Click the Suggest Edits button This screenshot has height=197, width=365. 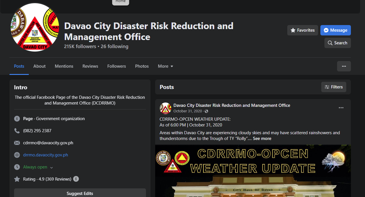click(80, 194)
